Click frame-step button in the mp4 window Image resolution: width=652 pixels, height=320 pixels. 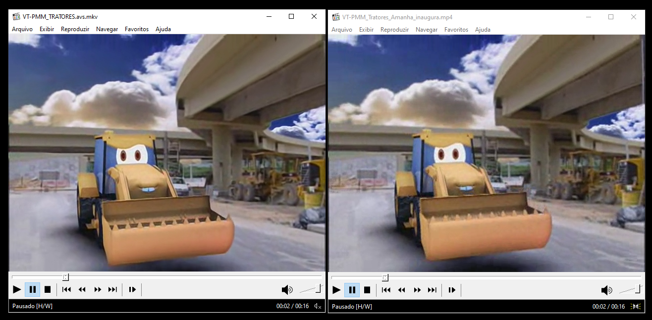click(x=452, y=289)
